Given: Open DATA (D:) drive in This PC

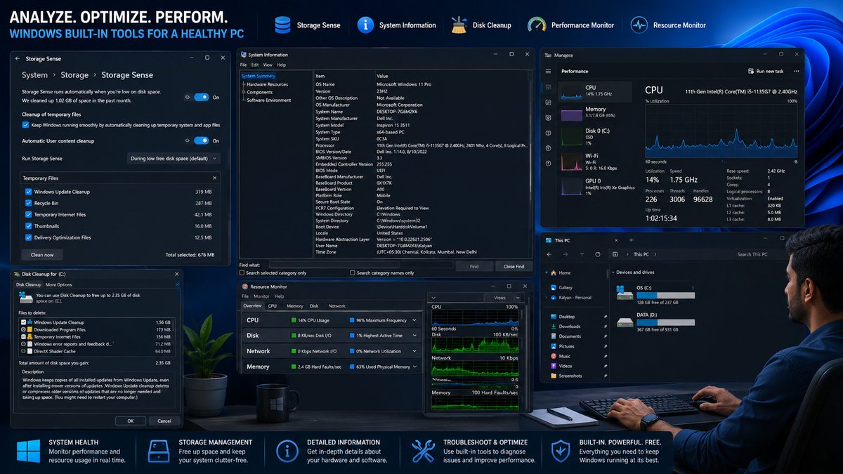Looking at the screenshot, I should click(655, 322).
